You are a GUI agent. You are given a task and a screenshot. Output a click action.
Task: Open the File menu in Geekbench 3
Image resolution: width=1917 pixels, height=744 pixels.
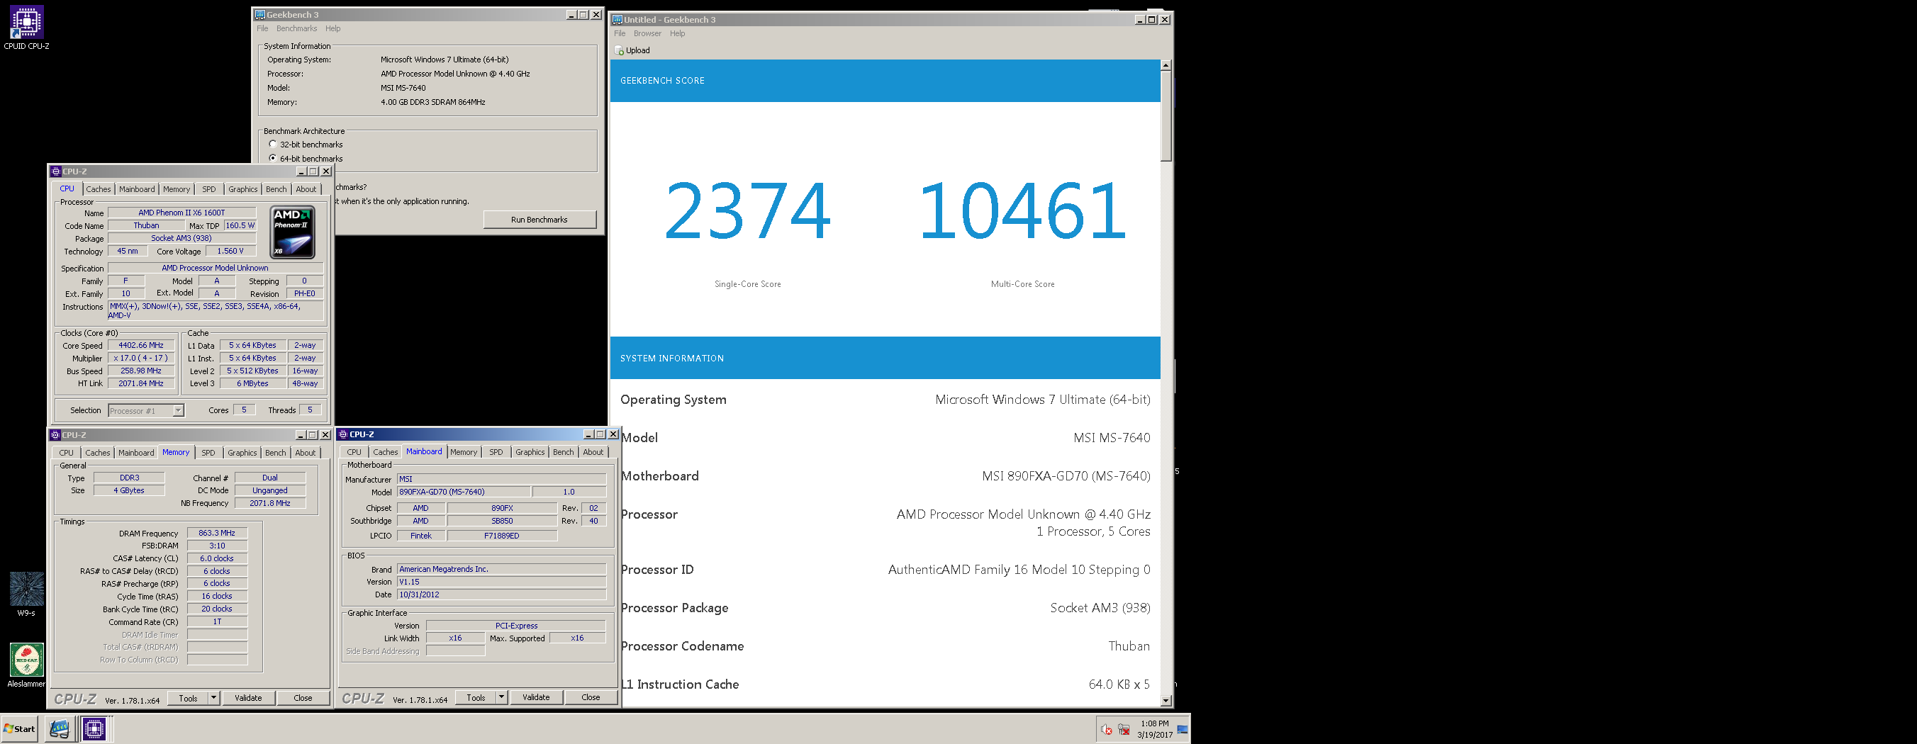263,29
